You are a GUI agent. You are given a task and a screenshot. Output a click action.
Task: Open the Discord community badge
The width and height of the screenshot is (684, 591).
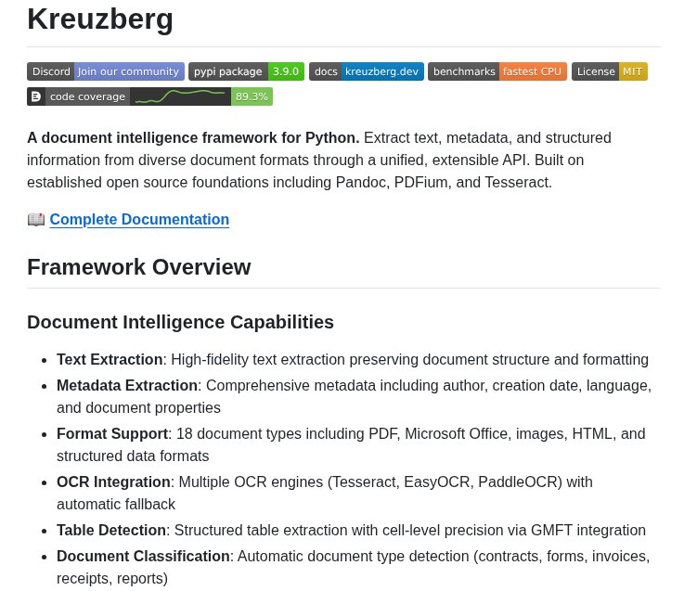(106, 71)
